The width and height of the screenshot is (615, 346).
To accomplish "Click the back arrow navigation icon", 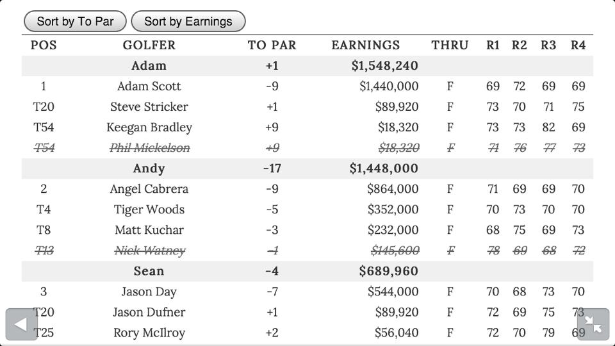I will pos(21,324).
